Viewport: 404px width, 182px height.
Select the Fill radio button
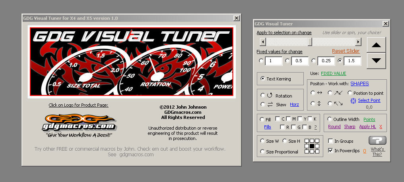pyautogui.click(x=262, y=119)
